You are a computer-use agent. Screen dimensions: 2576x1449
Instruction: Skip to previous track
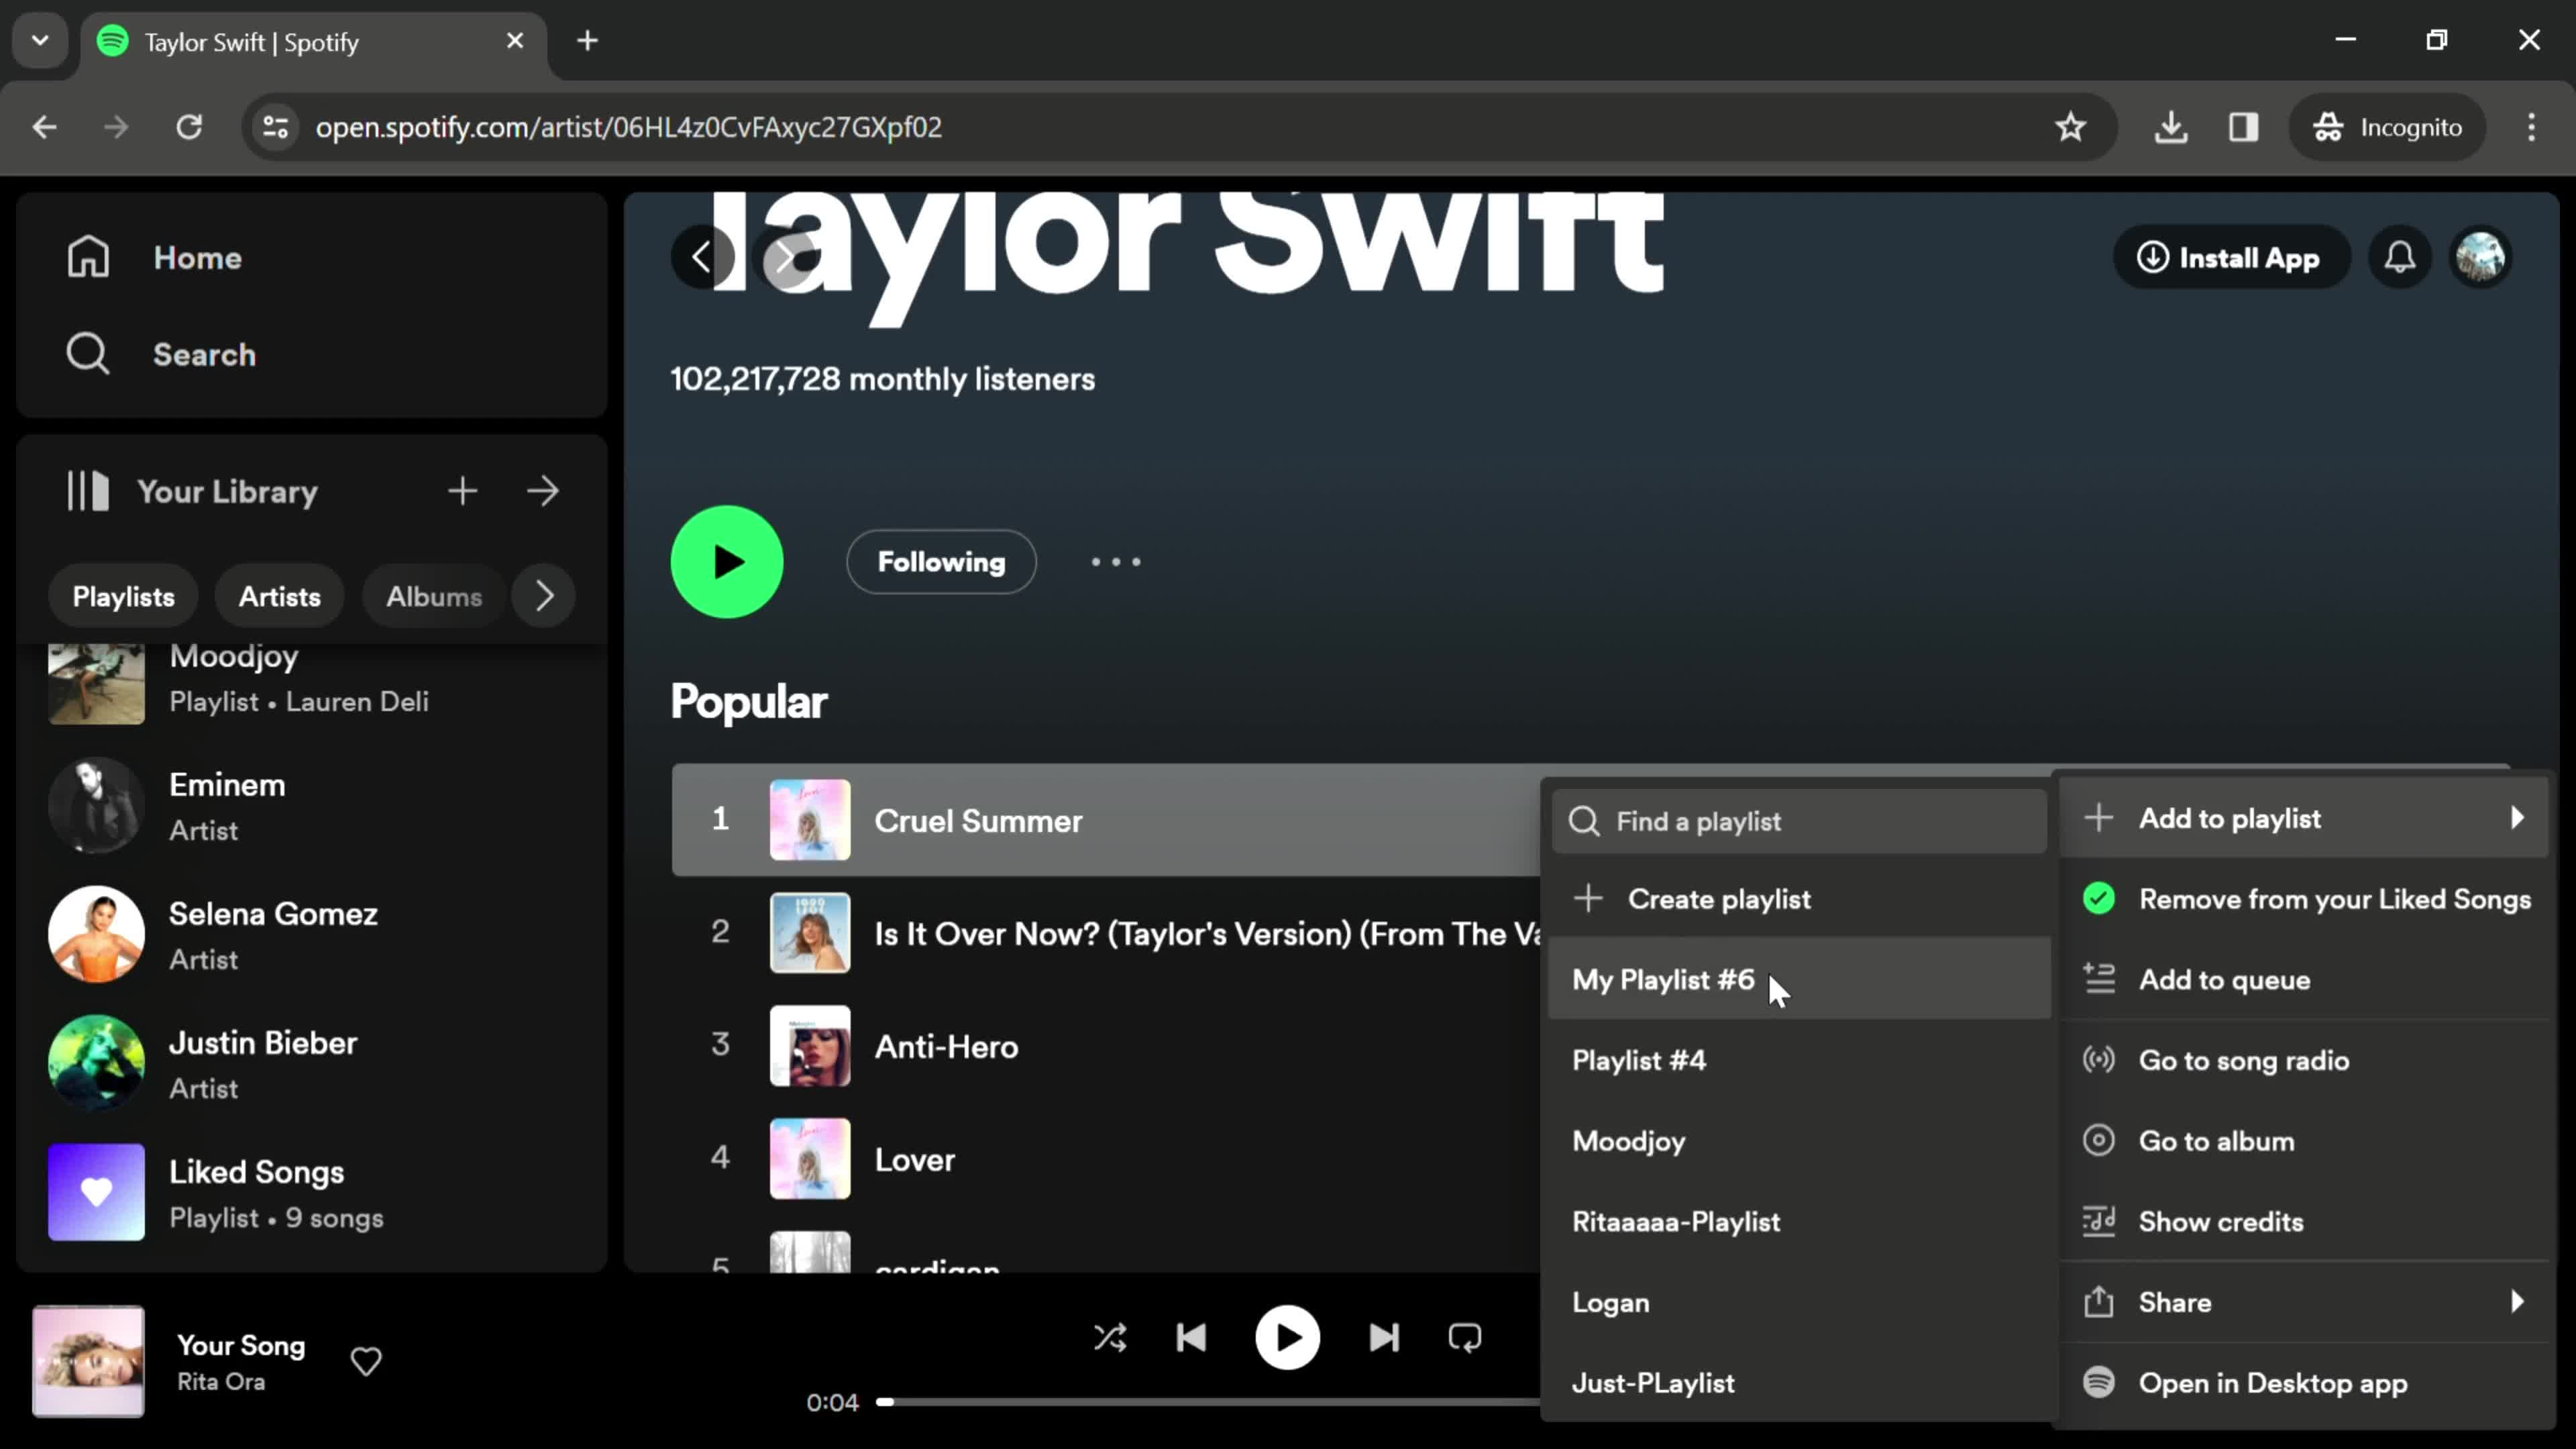1191,1338
